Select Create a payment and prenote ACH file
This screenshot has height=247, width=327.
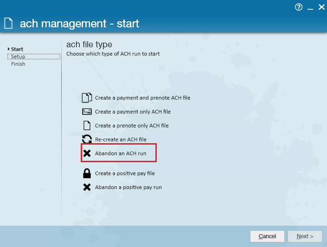click(143, 98)
